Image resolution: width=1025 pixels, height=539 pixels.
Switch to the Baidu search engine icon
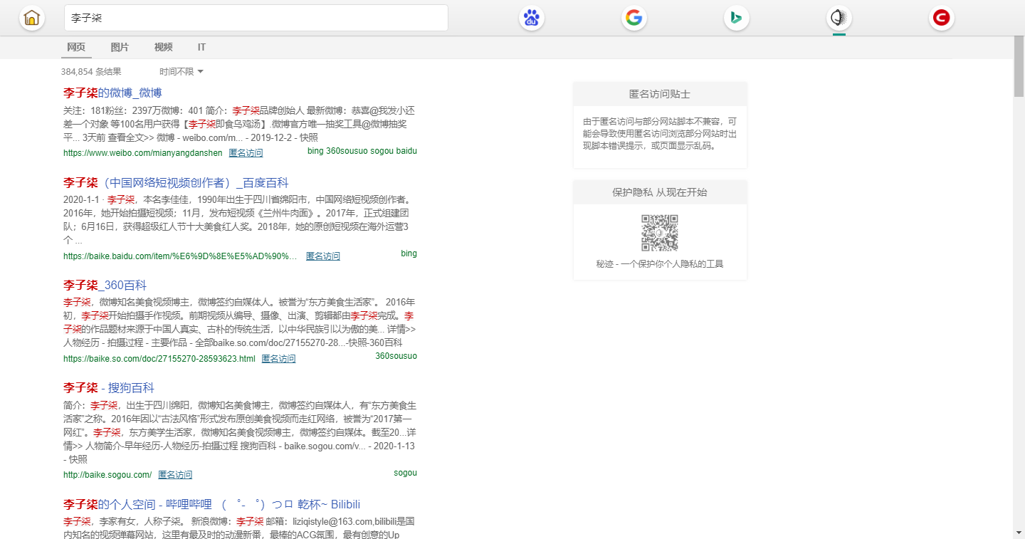tap(531, 18)
